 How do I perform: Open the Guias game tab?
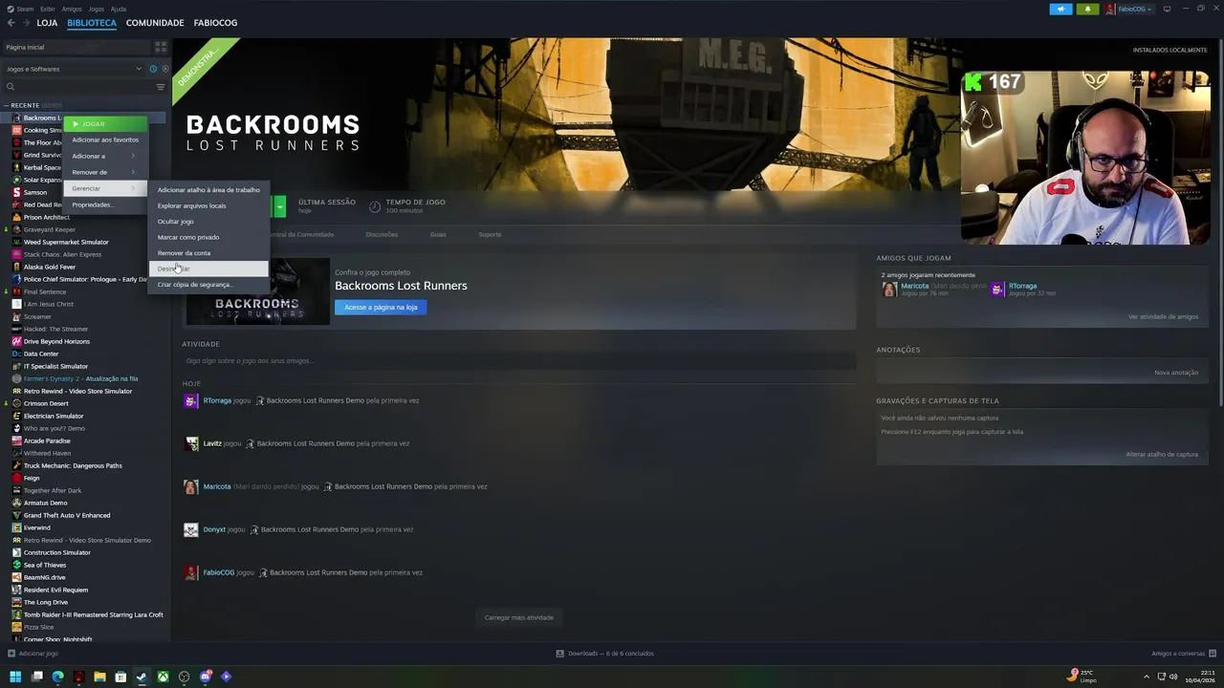[438, 234]
